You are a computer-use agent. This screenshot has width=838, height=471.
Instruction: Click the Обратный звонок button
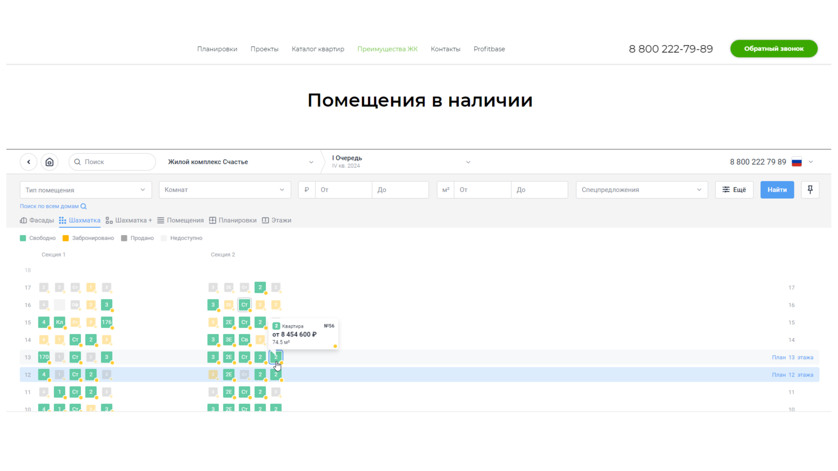(x=773, y=49)
